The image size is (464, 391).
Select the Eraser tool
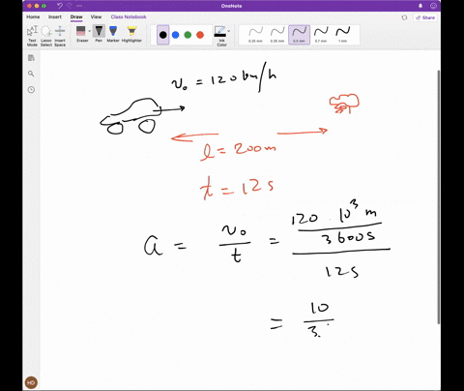point(82,34)
